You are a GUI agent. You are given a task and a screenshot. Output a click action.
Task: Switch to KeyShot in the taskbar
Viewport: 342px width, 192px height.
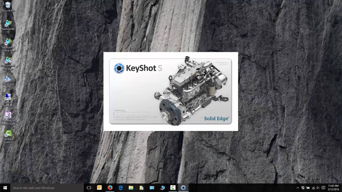[x=183, y=188]
